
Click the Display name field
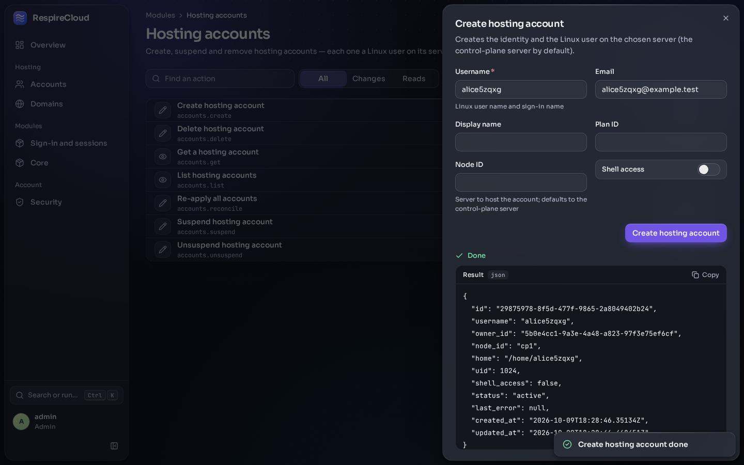[521, 142]
